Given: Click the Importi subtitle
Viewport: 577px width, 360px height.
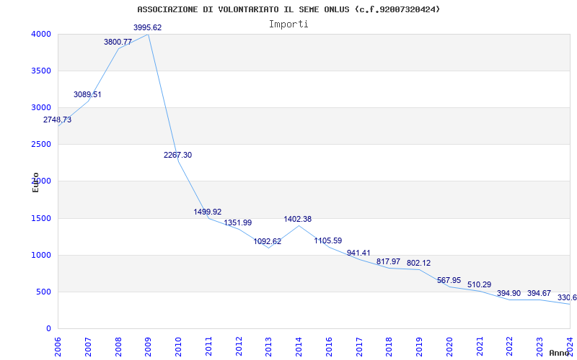Looking at the screenshot, I should pyautogui.click(x=288, y=24).
